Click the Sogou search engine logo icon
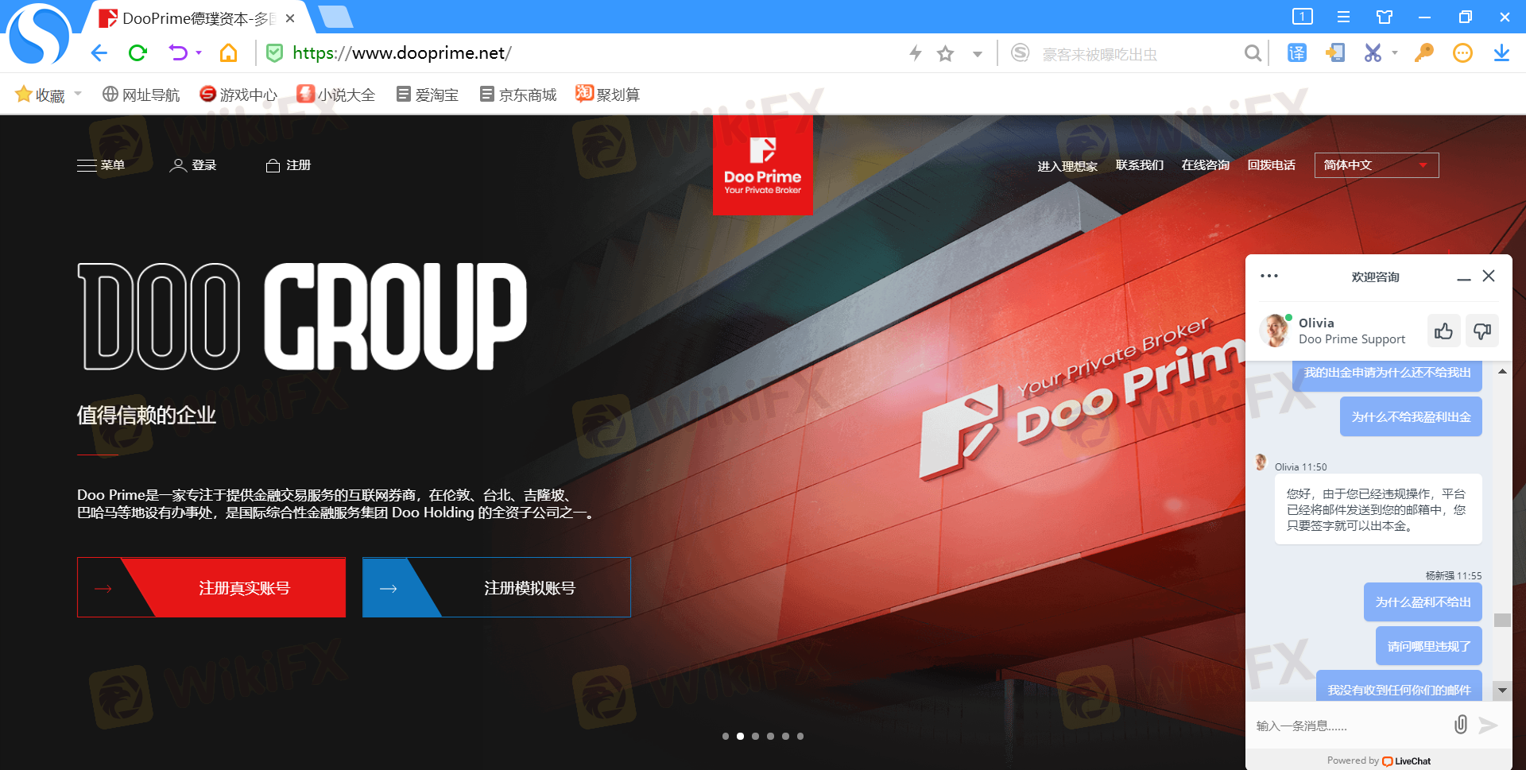 coord(1020,53)
